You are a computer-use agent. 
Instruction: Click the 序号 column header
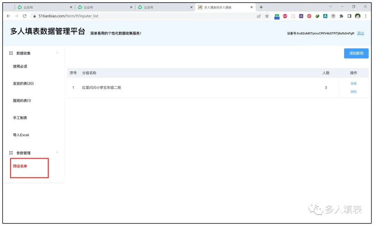73,73
